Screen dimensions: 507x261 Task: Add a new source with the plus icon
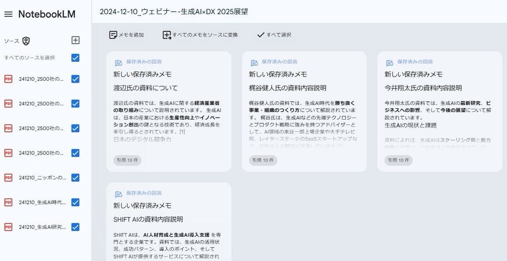(76, 41)
